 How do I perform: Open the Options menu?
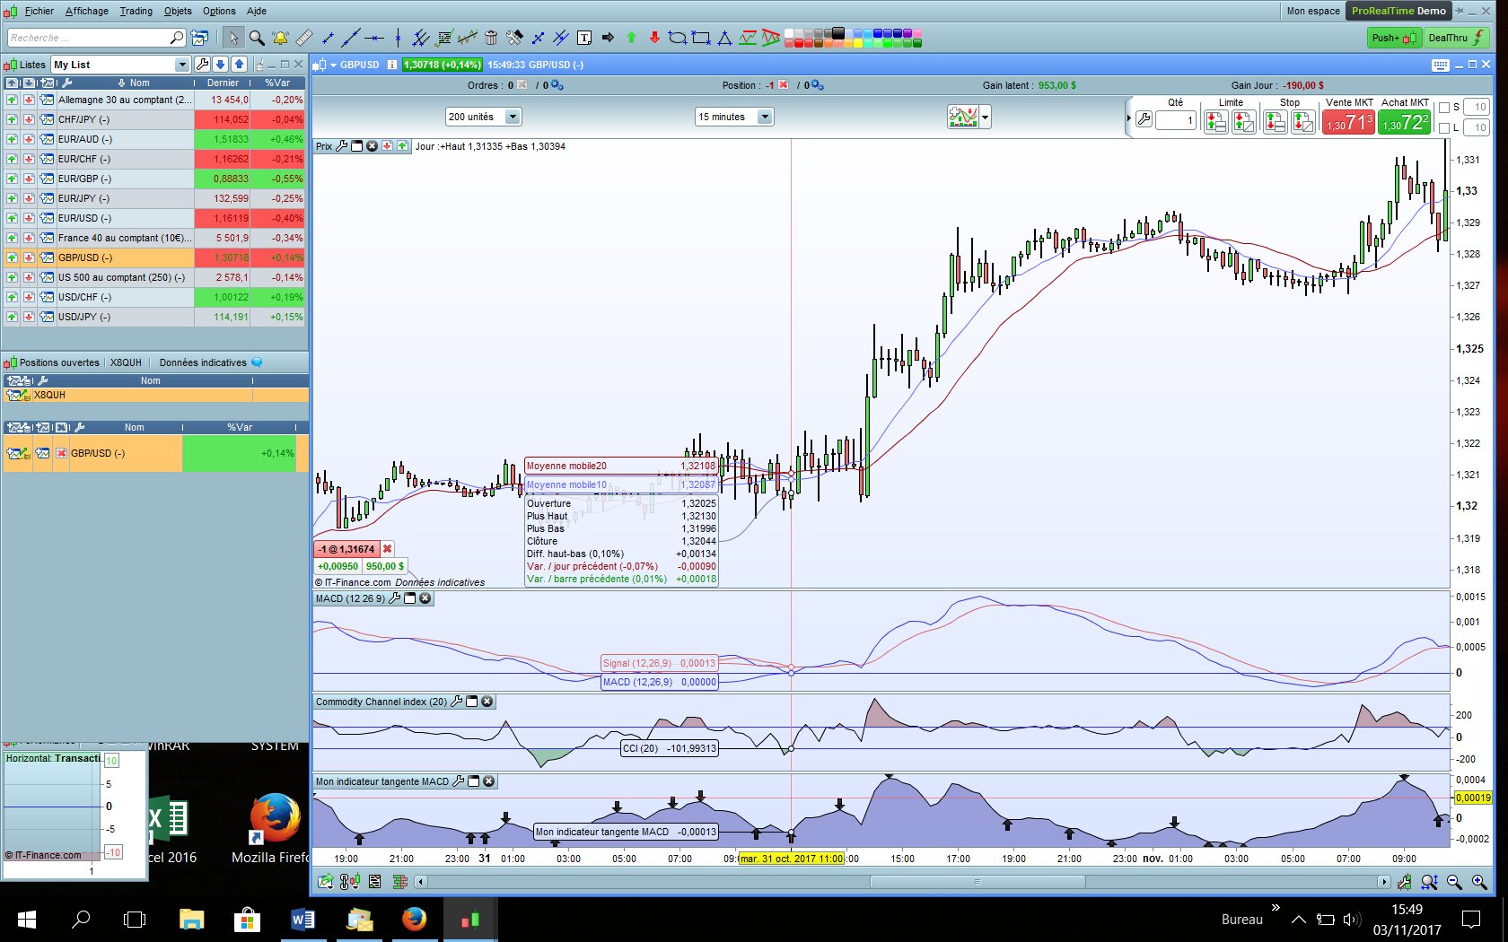coord(219,11)
